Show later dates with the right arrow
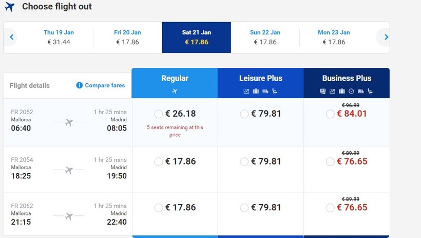 386,37
